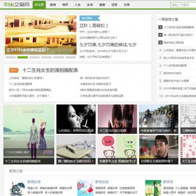Open the 详解：七夕节的习俗 link
The height and width of the screenshot is (196, 196).
(x=96, y=57)
